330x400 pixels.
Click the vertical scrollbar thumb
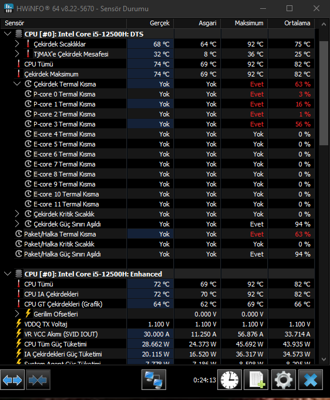[324, 93]
